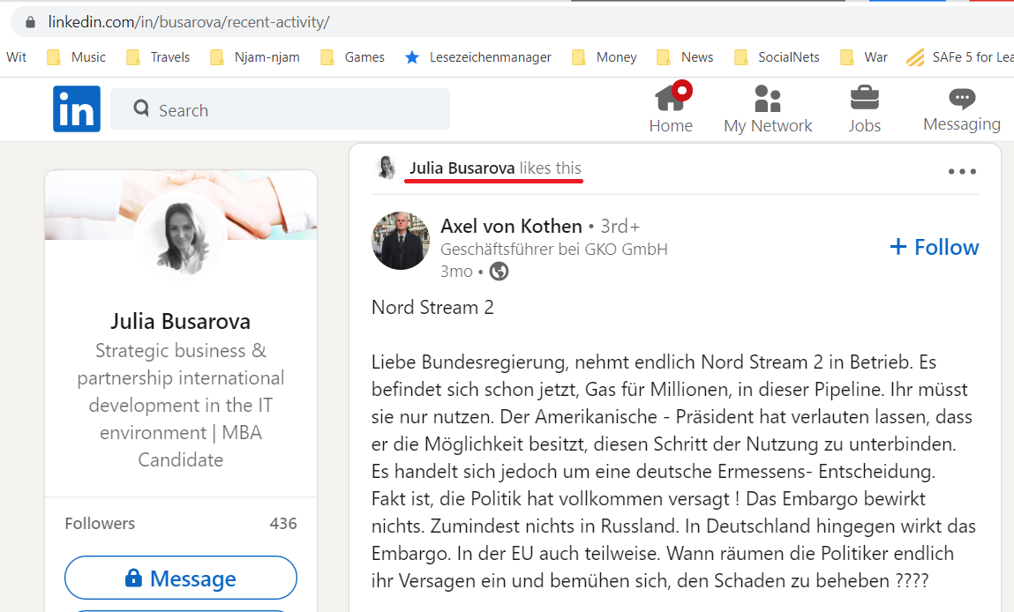Viewport: 1014px width, 612px height.
Task: Follow Axel von Kothen
Action: (934, 247)
